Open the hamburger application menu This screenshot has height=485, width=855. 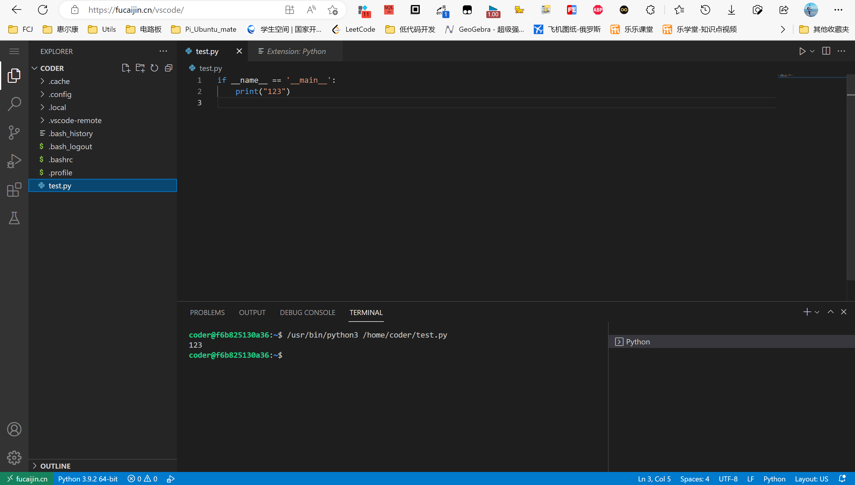[14, 51]
